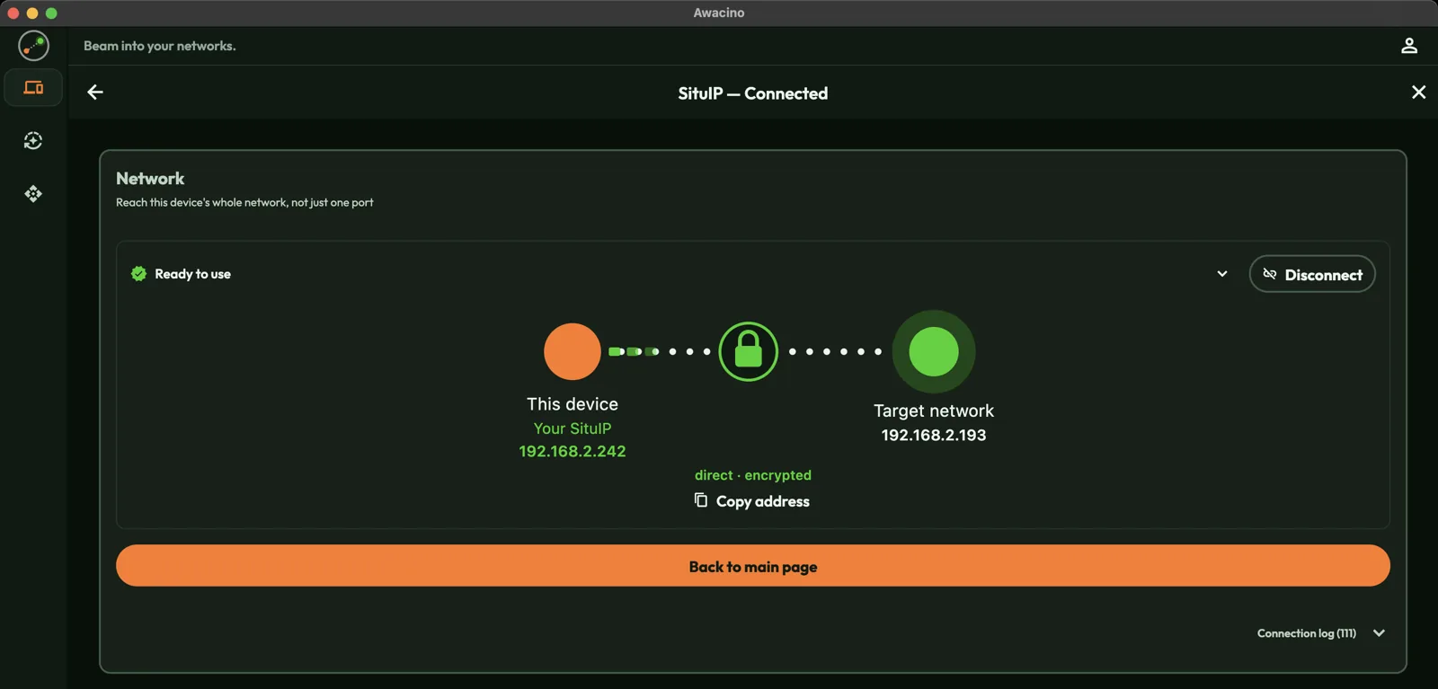Click Back to main page button
The width and height of the screenshot is (1438, 689).
tap(753, 566)
